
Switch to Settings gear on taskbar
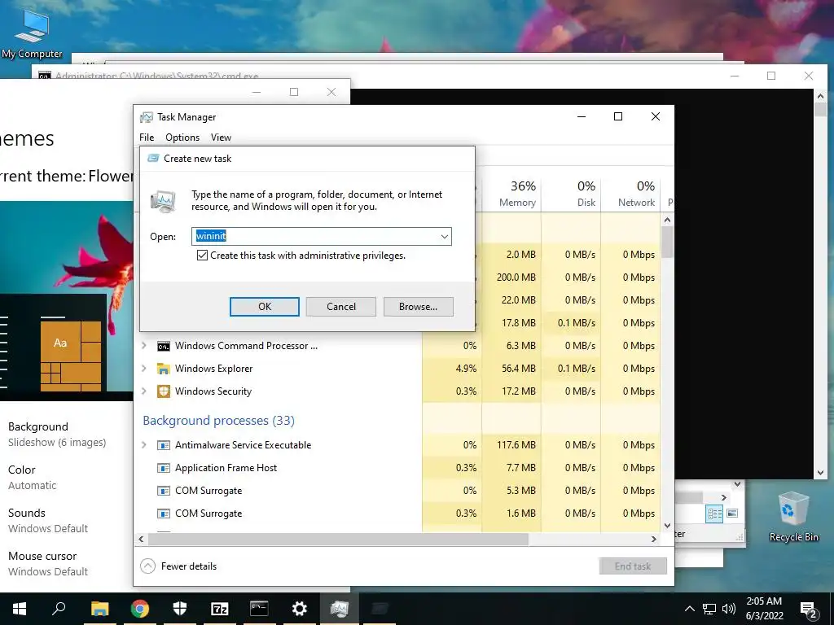300,609
